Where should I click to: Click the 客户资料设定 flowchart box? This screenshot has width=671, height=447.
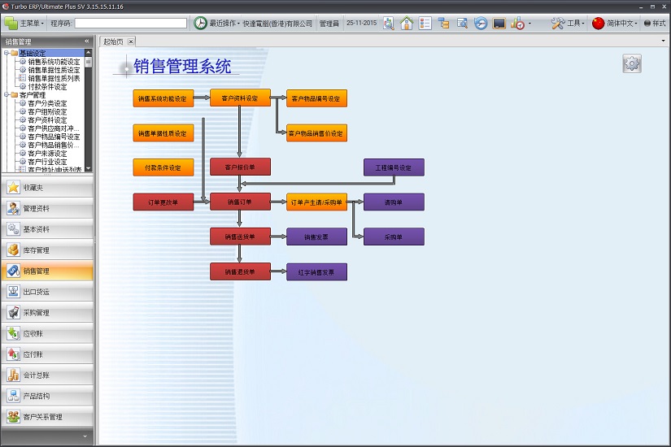point(240,98)
